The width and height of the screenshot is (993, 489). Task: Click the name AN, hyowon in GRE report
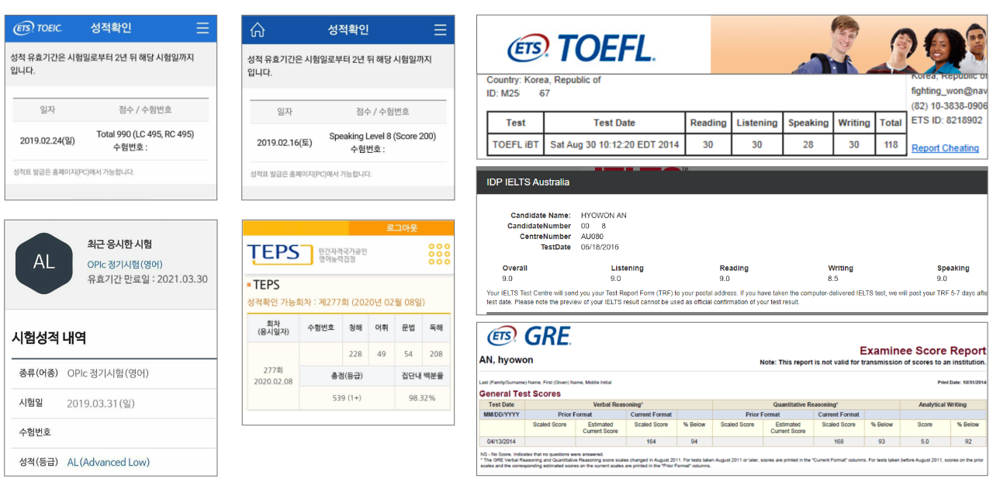[506, 360]
